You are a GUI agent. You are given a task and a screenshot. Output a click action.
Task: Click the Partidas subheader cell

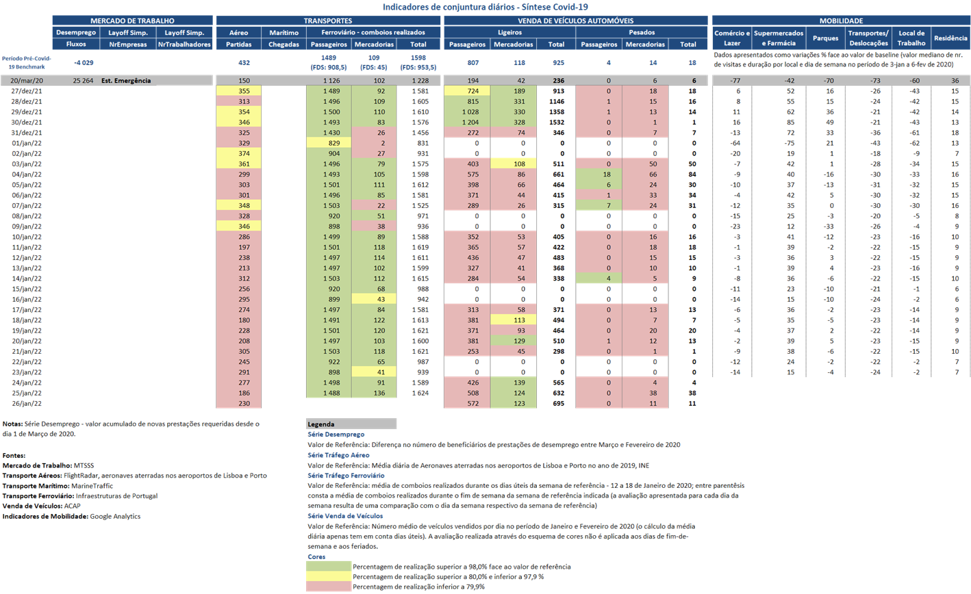tap(238, 44)
